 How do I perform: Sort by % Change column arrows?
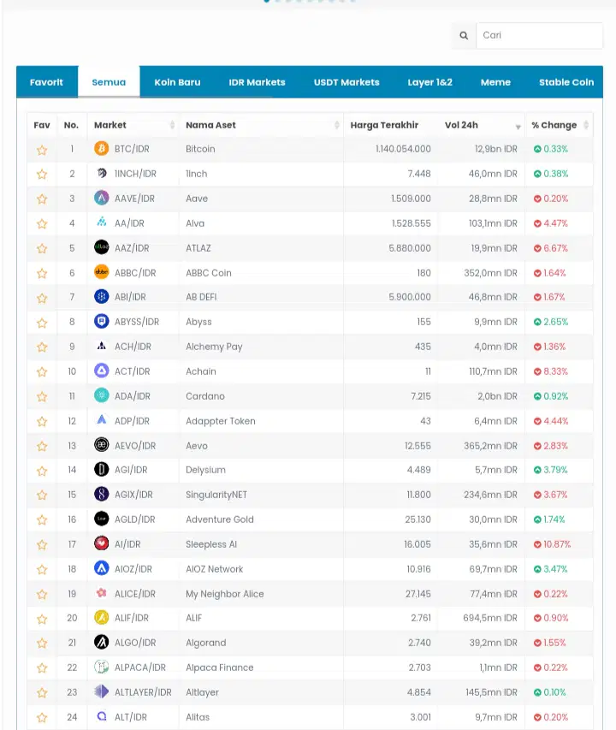[x=586, y=125]
